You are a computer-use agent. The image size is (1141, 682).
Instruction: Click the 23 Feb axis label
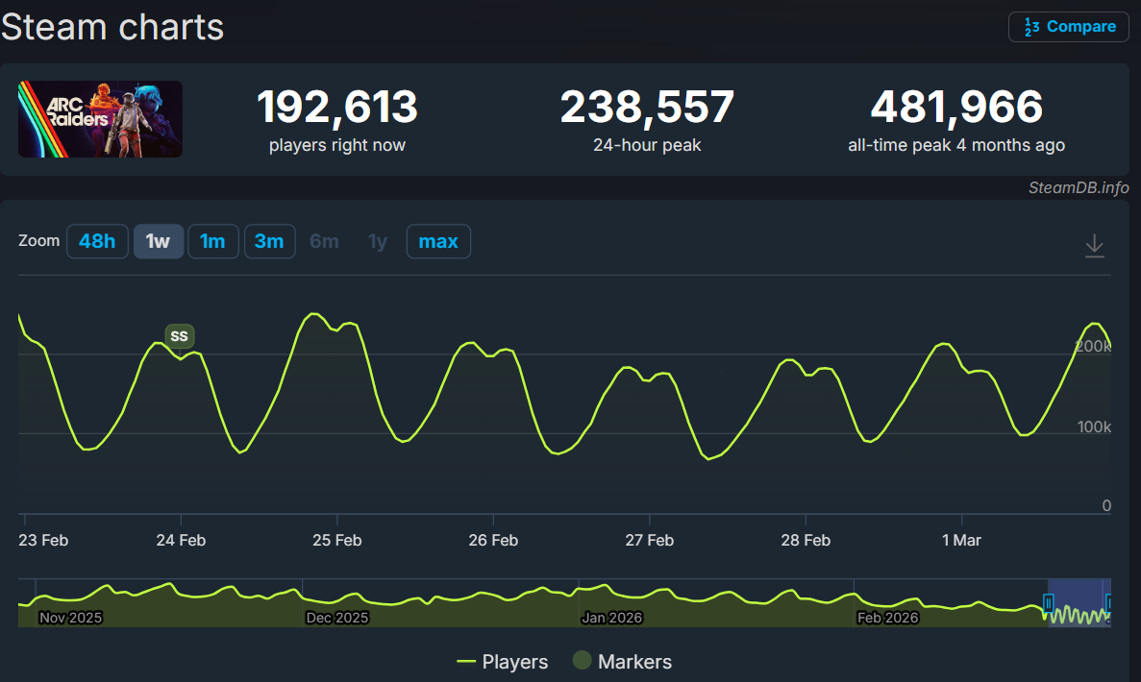[43, 540]
